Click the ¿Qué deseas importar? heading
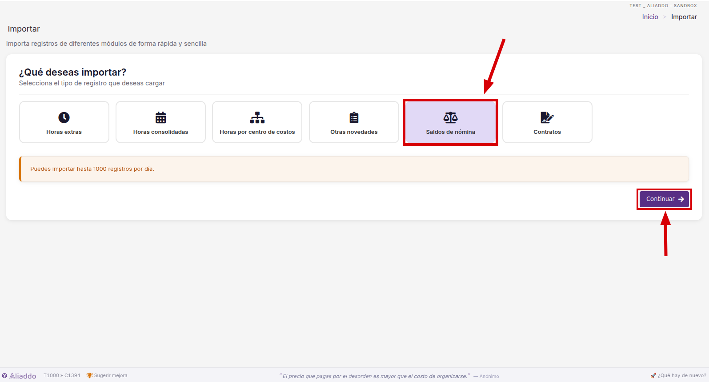Image resolution: width=709 pixels, height=382 pixels. tap(72, 72)
